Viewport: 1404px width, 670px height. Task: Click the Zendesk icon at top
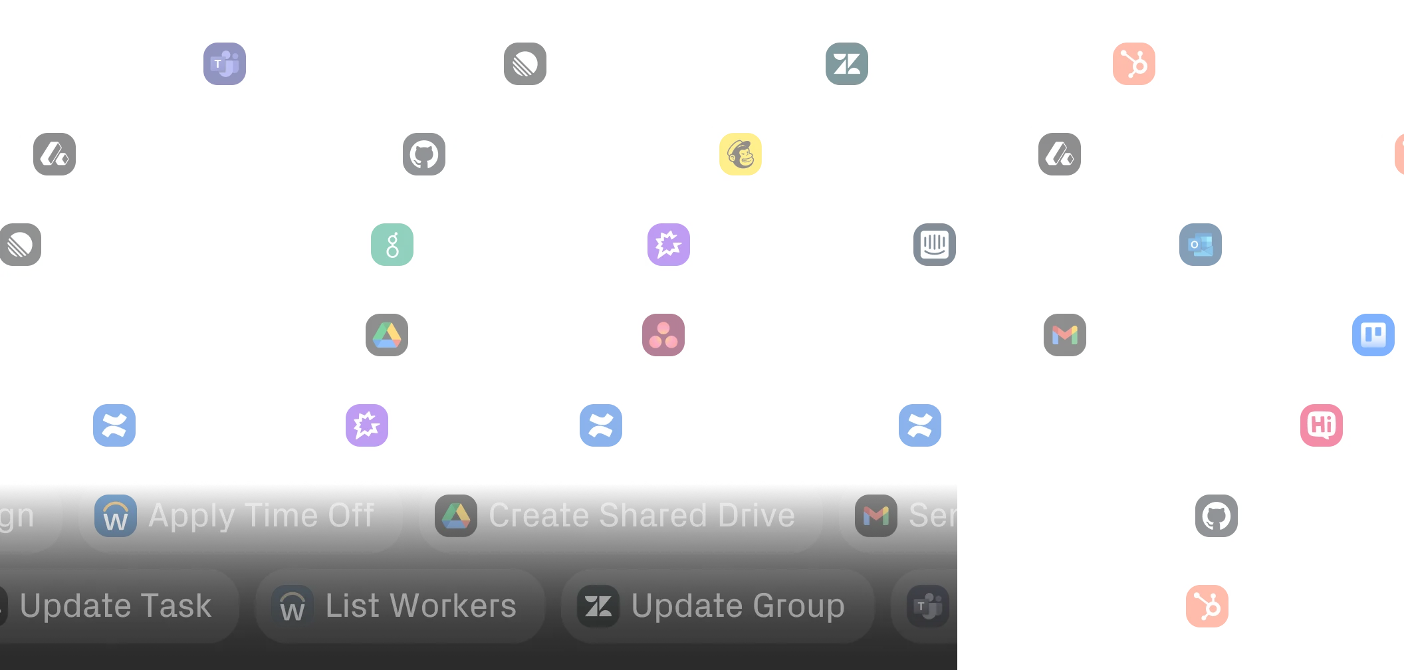click(x=847, y=64)
